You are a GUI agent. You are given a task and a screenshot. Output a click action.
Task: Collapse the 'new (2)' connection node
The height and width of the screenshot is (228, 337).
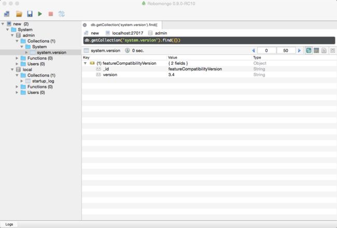[x=3, y=24]
